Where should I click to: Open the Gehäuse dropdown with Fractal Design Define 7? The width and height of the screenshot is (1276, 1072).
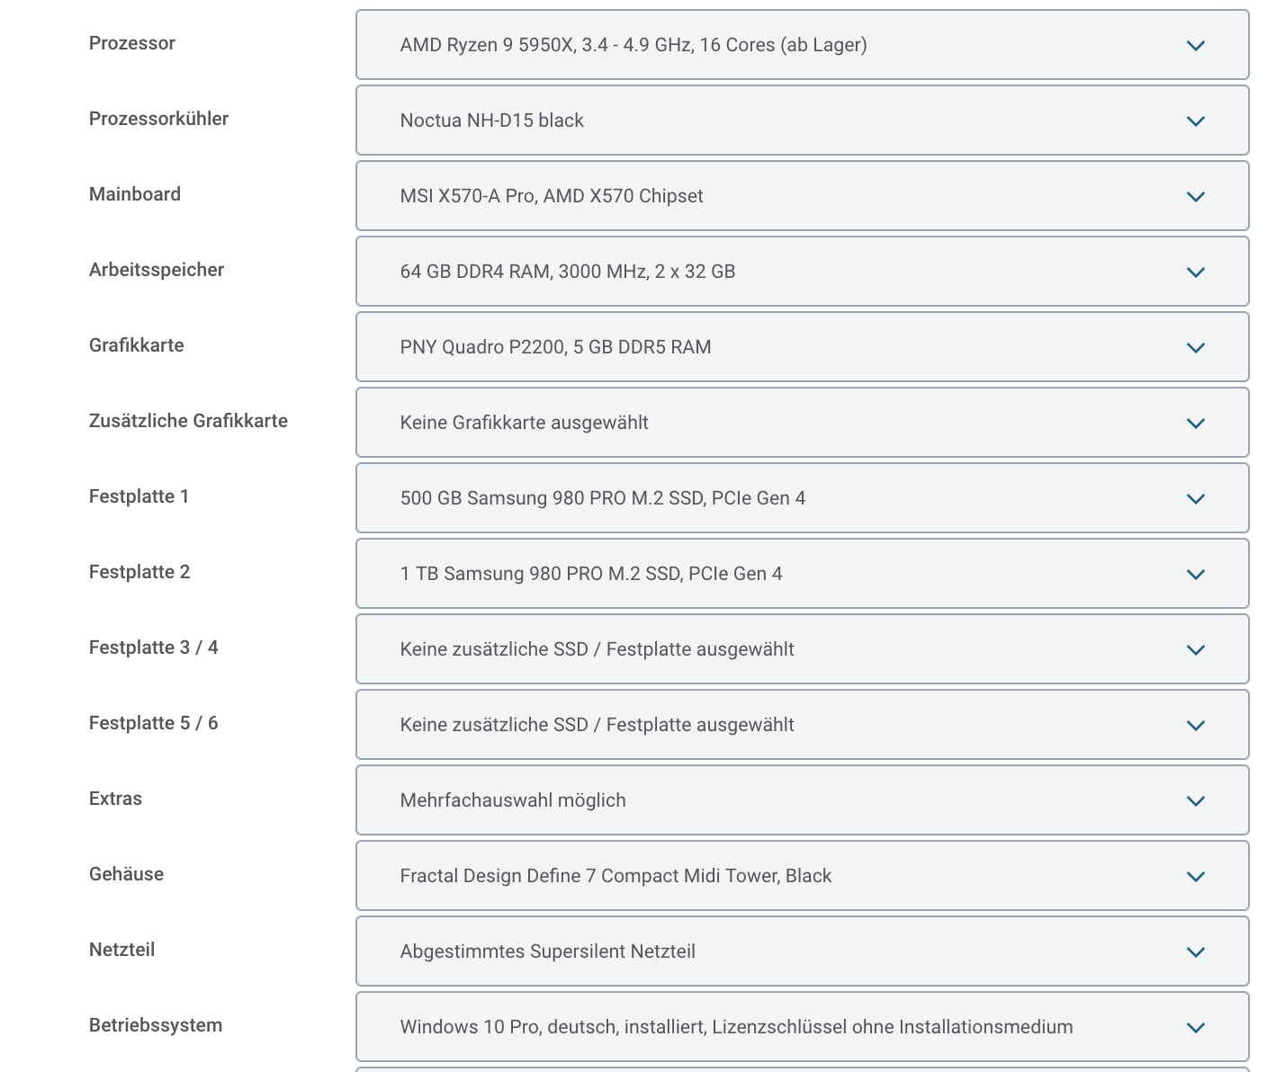(802, 876)
